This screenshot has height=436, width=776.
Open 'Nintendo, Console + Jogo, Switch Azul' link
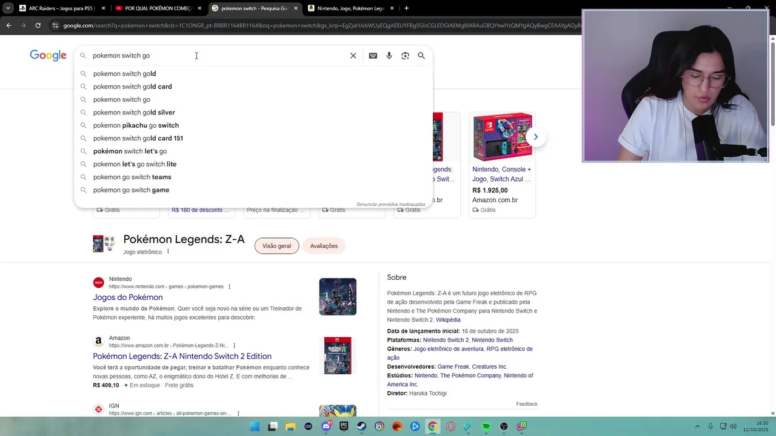[x=502, y=174]
